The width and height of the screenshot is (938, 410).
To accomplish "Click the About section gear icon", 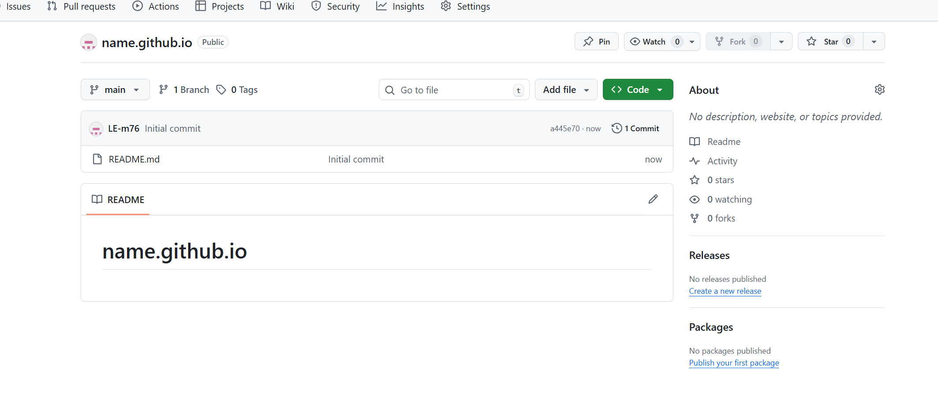I will coord(879,90).
